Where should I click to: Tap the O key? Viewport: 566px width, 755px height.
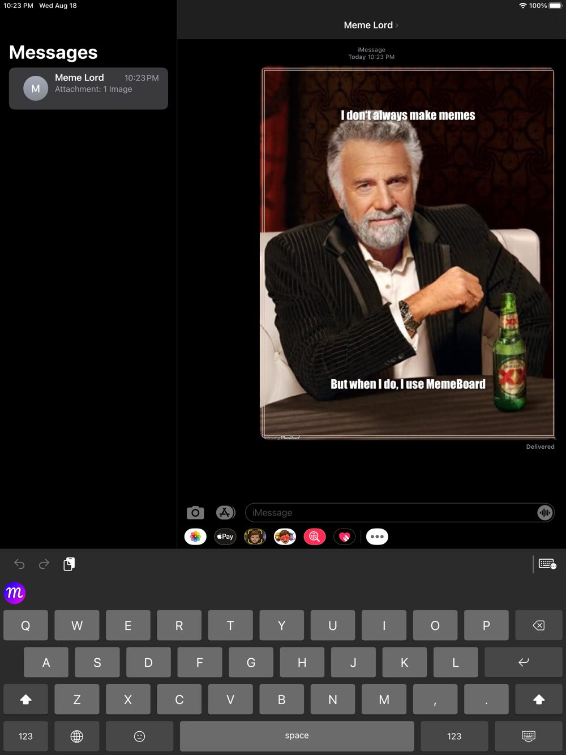[x=435, y=625]
